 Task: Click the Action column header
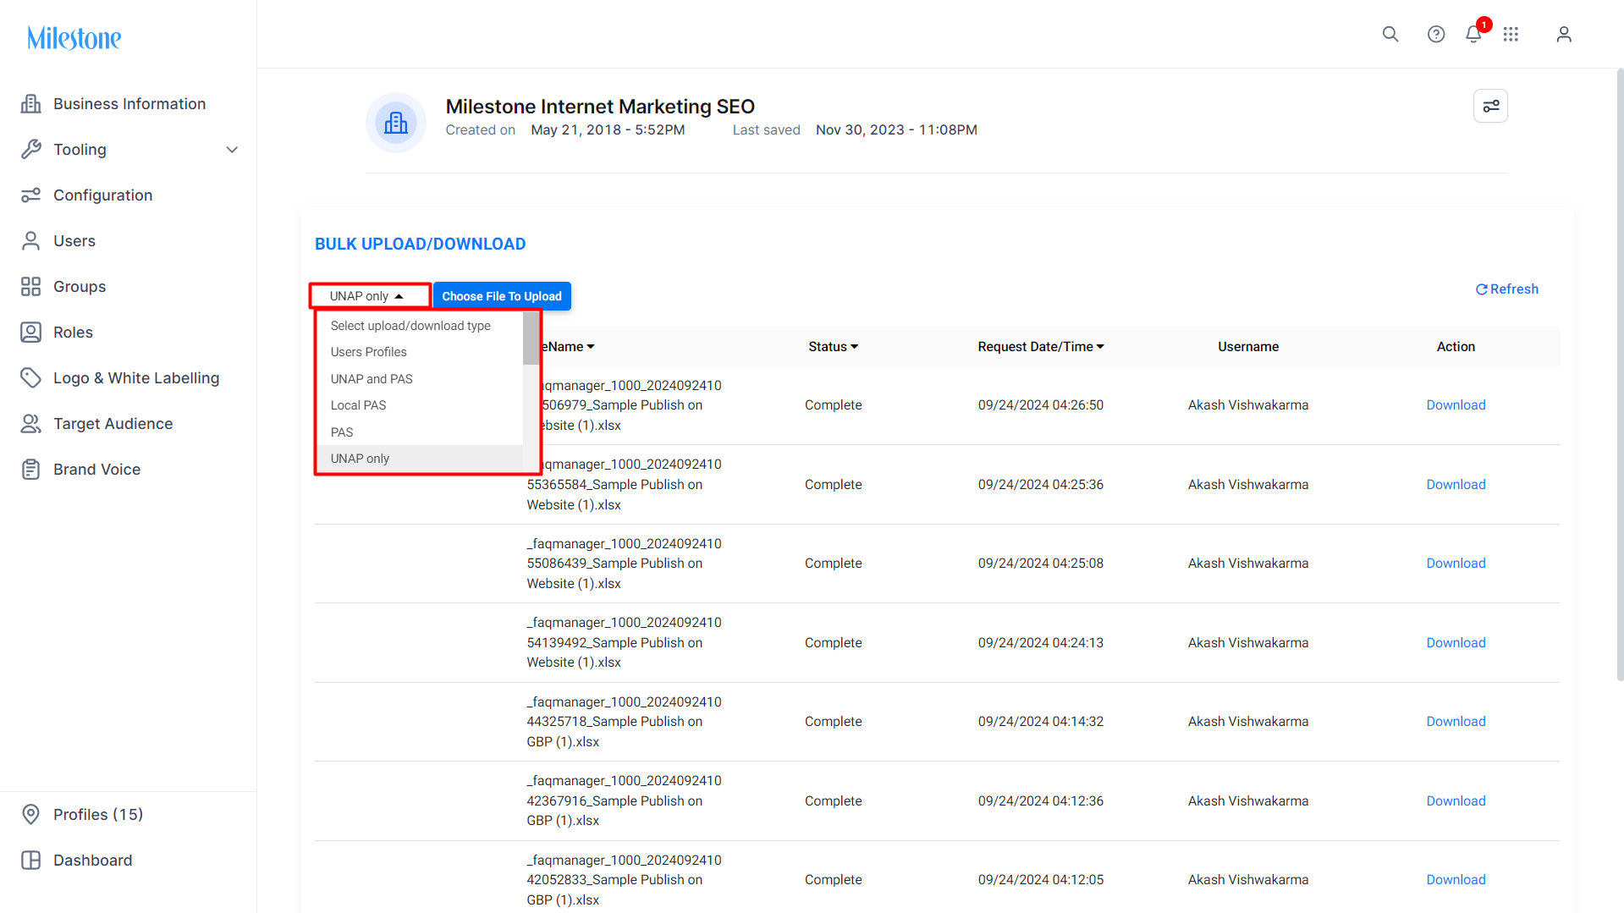[1456, 347]
